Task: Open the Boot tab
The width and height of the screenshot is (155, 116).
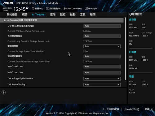Action: [x=73, y=15]
